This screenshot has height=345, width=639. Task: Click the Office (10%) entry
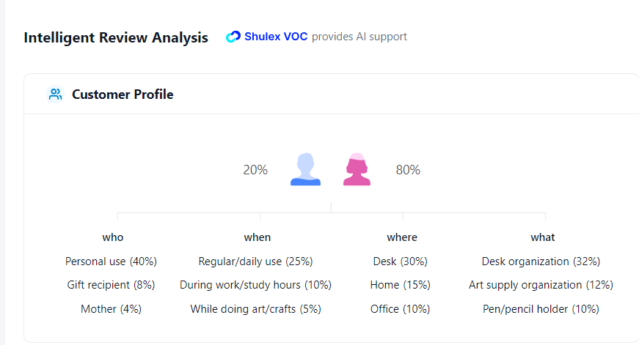coord(400,309)
